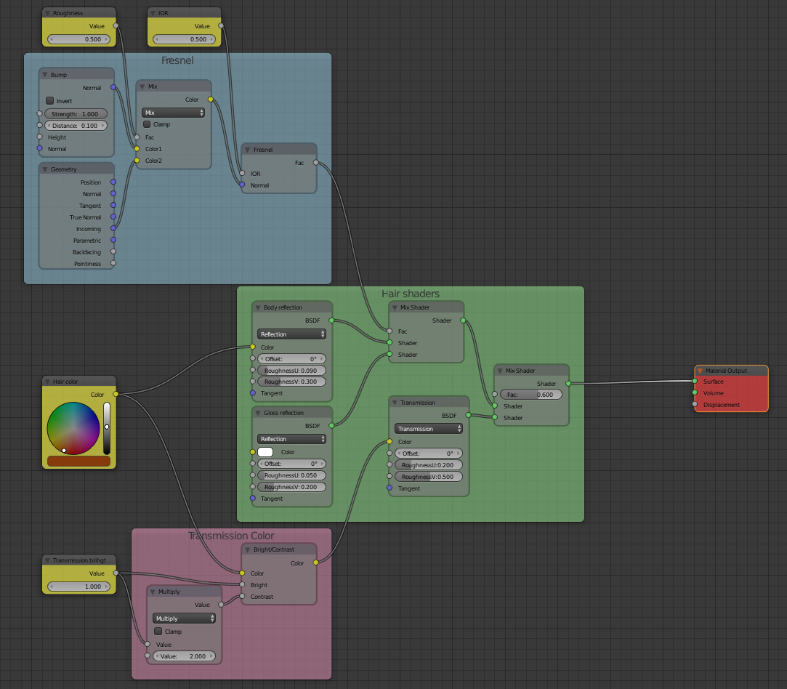Collapse the Bump node using its triangle
This screenshot has height=689, width=787.
tap(45, 75)
